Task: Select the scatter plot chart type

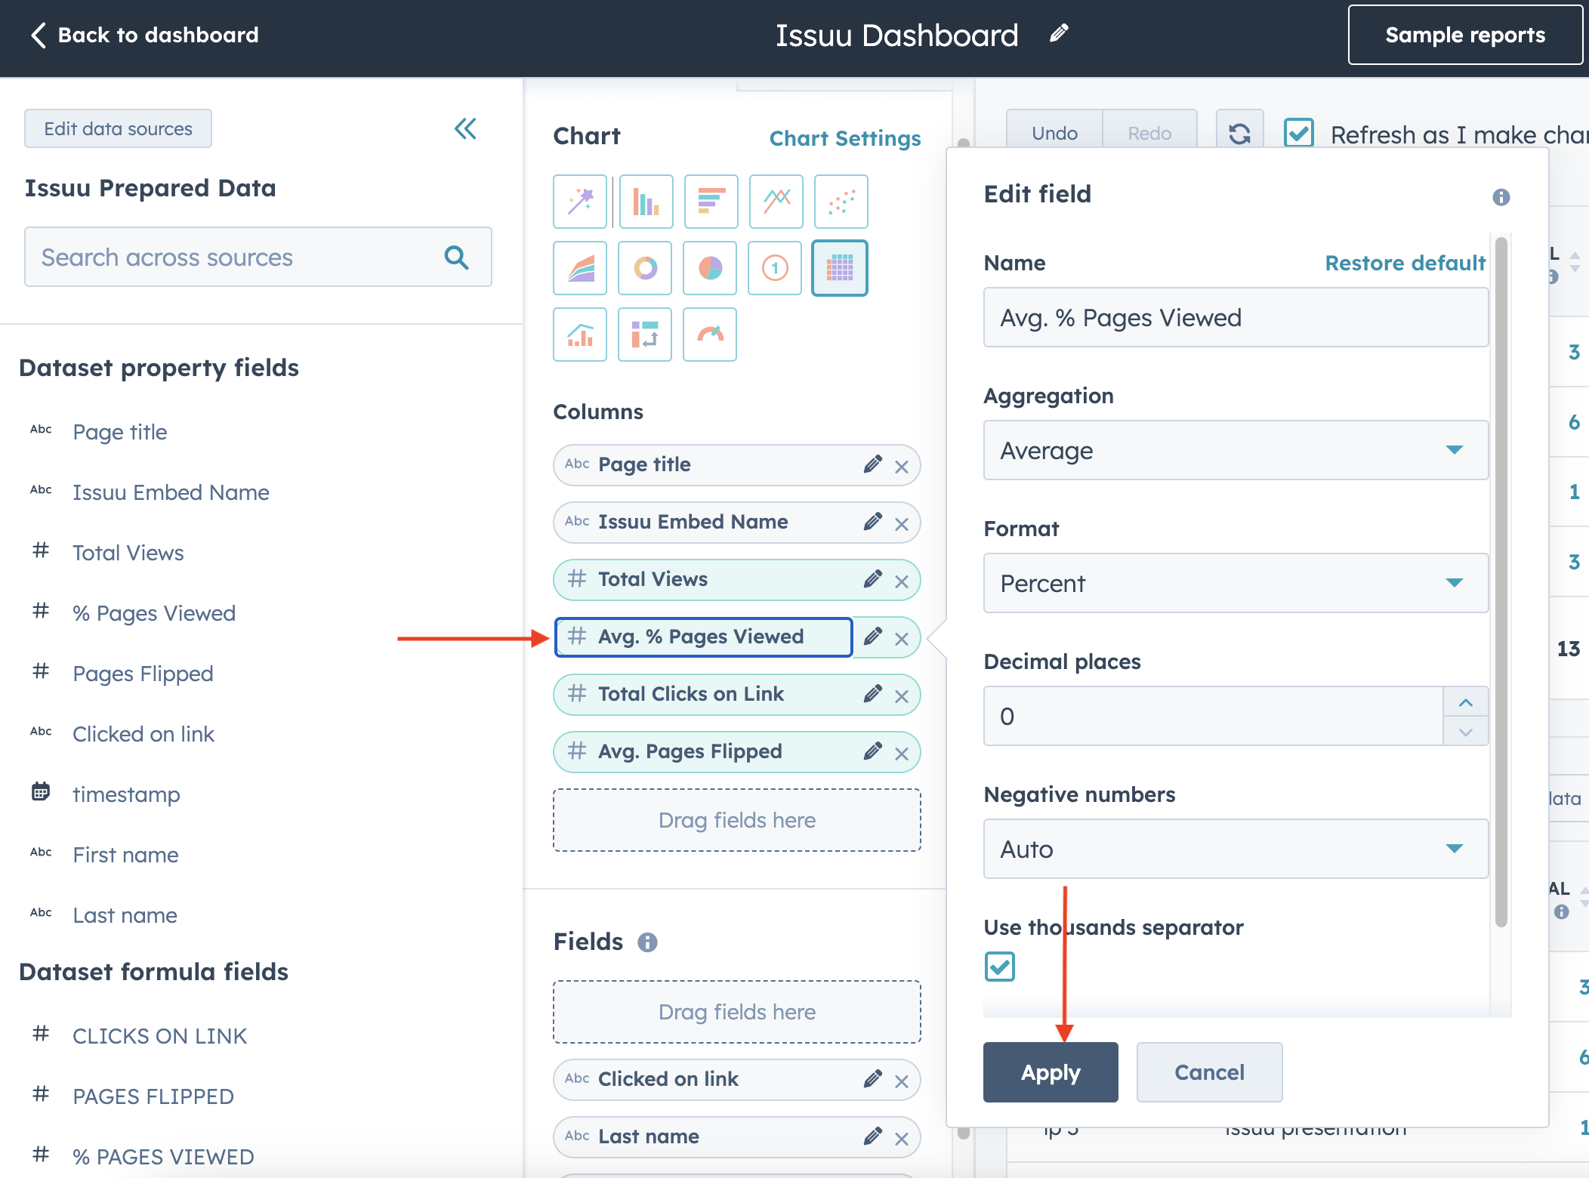Action: click(841, 202)
